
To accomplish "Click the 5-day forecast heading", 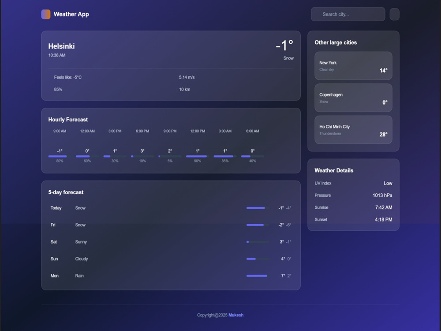I will pos(66,192).
